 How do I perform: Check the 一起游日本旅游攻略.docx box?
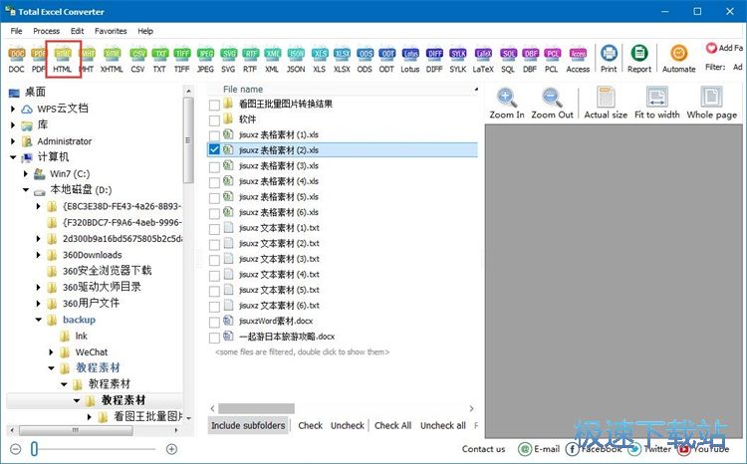click(x=214, y=338)
